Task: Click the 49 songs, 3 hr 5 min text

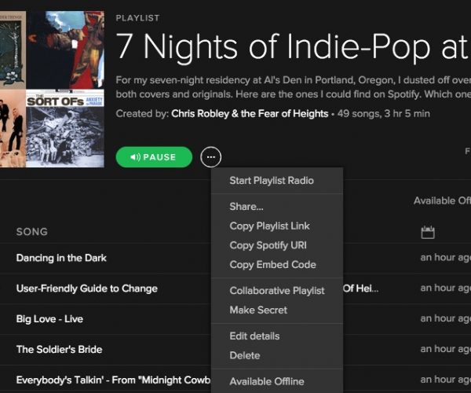Action: pos(384,113)
